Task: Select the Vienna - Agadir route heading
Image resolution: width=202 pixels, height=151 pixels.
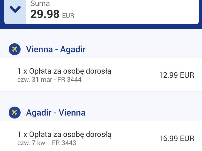Action: 56,49
